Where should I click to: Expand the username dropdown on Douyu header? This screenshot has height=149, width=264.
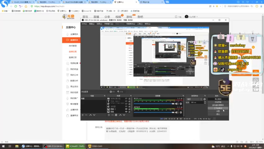tap(197, 17)
